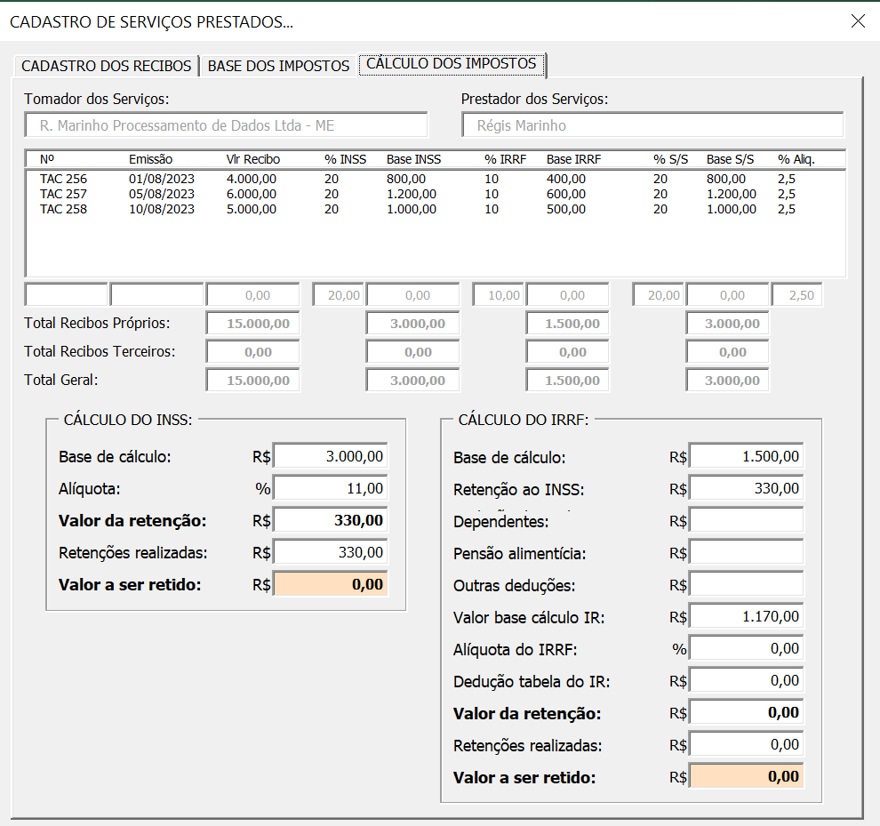Select the Cálculo dos Impostos tab
This screenshot has width=880, height=826.
click(452, 64)
